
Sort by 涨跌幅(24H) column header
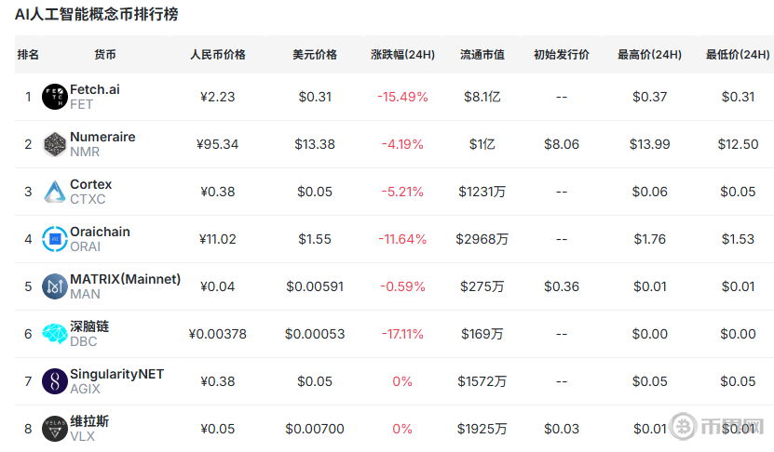(x=402, y=55)
